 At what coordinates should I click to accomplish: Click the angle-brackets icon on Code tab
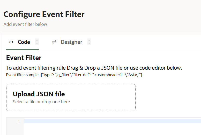tap(11, 42)
